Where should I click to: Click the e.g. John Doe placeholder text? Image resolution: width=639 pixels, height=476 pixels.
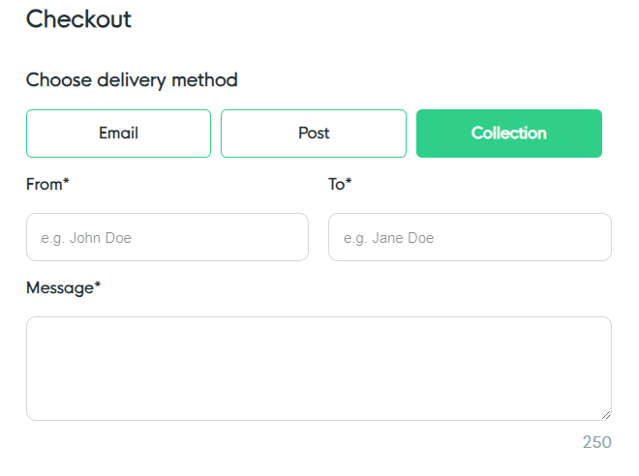coord(86,238)
